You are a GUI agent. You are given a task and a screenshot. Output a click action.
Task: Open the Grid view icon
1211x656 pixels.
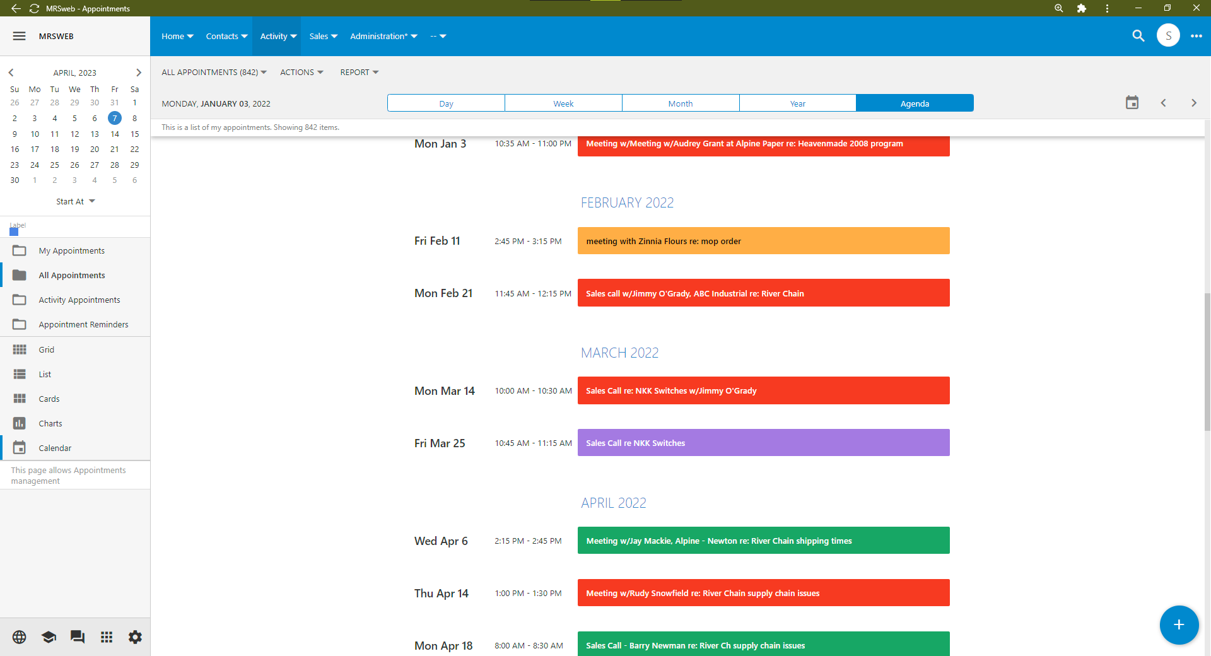(x=20, y=349)
